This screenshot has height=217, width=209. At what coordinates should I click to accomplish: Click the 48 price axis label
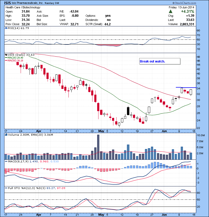pyautogui.click(x=198, y=57)
